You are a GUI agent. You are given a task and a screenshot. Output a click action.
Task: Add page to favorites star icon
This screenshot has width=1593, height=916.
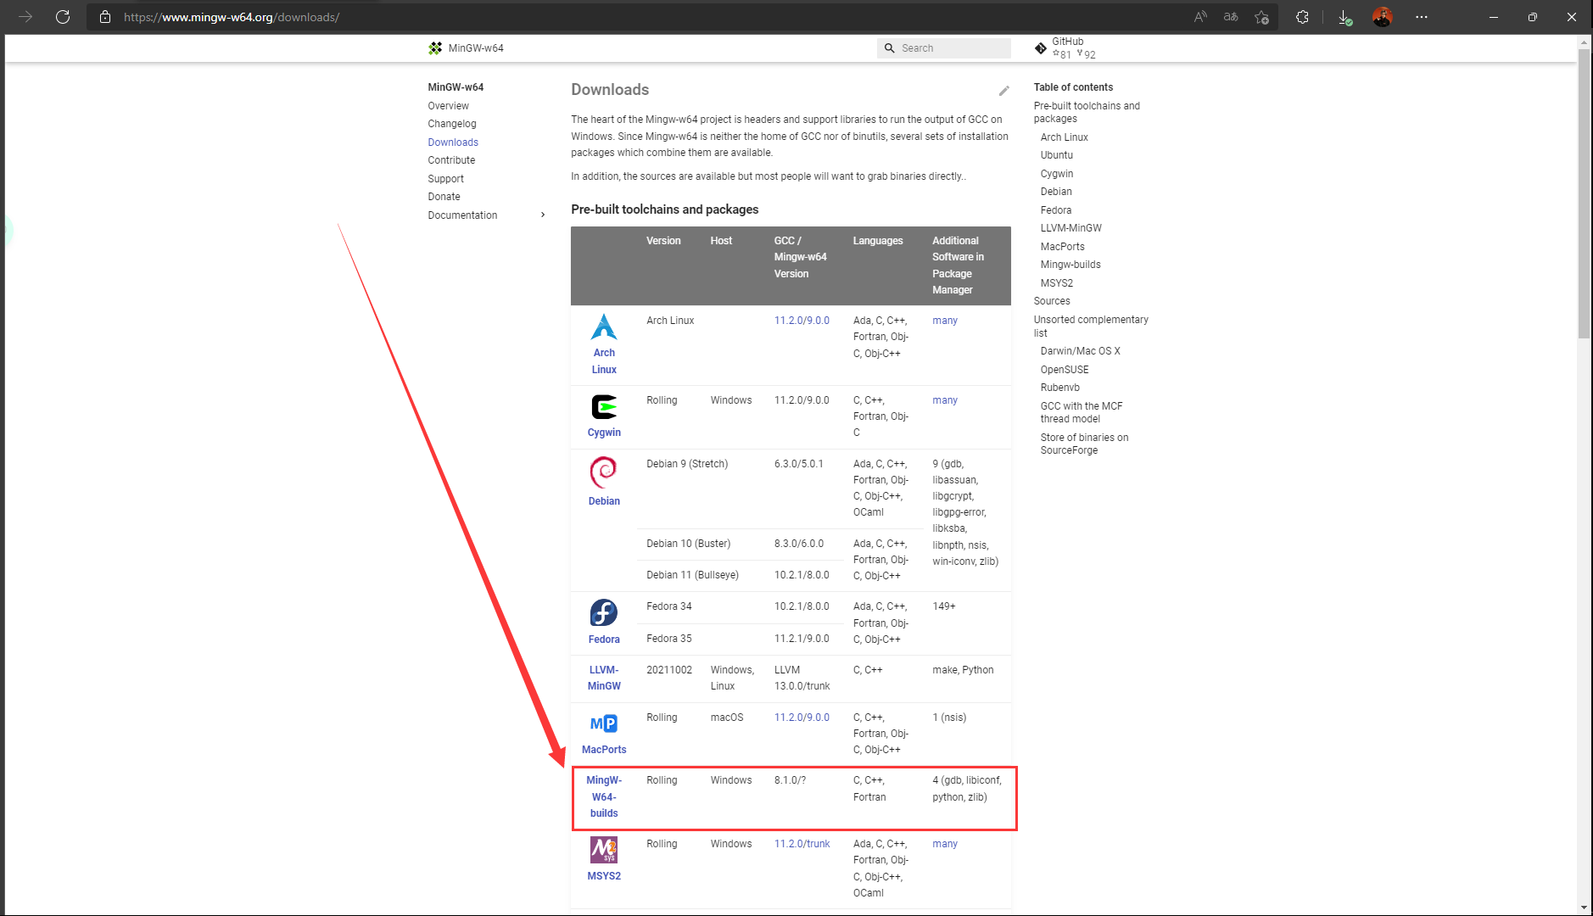point(1261,17)
